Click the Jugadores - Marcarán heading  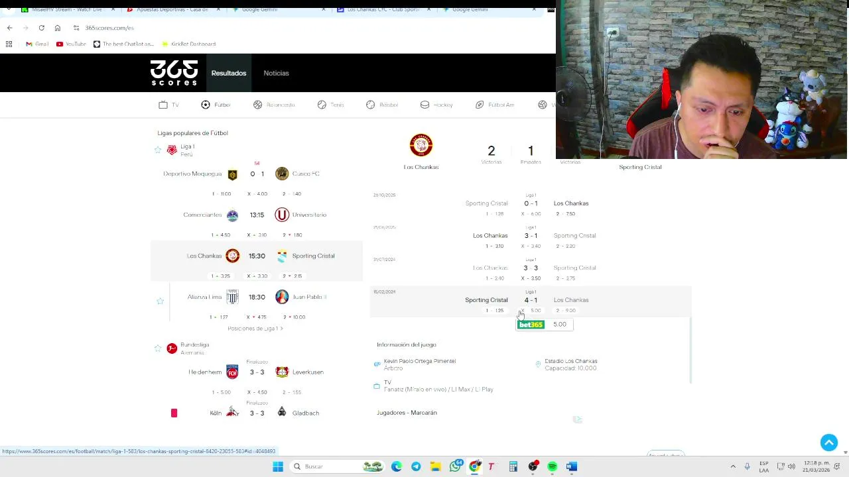[x=407, y=413]
